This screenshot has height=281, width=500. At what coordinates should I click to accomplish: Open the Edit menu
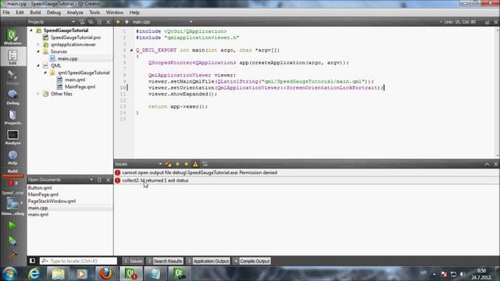(20, 12)
